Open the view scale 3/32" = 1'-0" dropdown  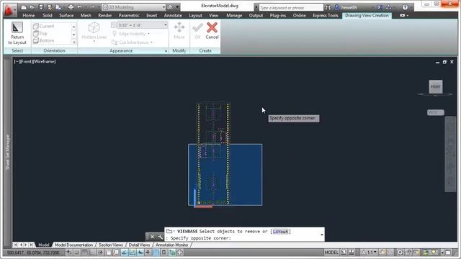point(143,25)
